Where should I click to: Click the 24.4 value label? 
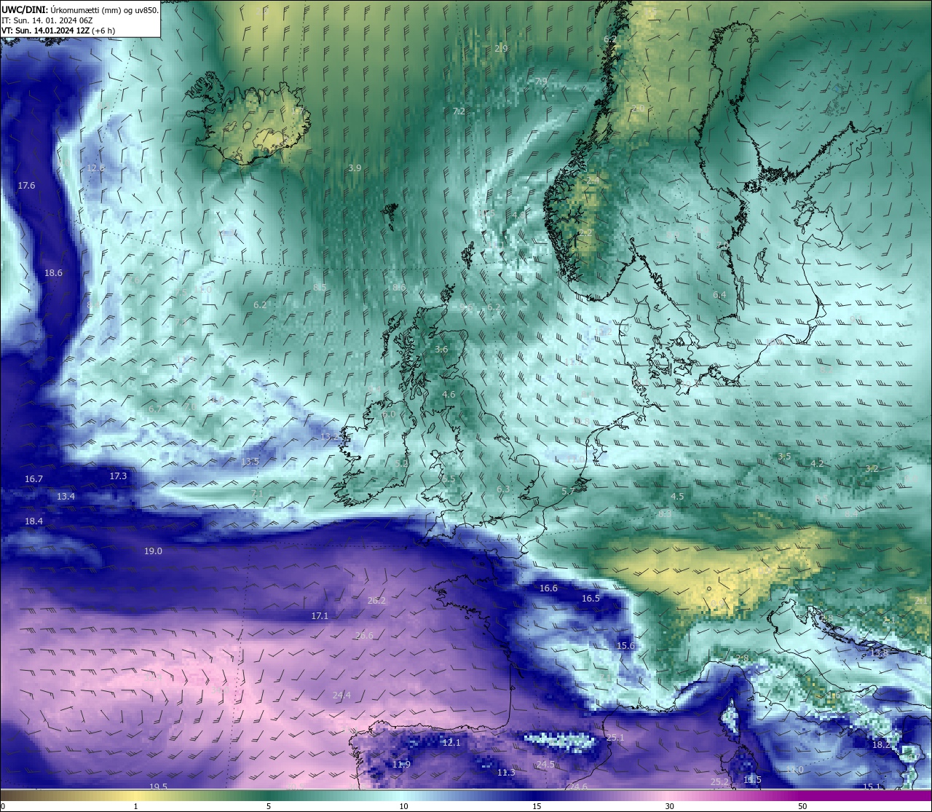pyautogui.click(x=341, y=695)
